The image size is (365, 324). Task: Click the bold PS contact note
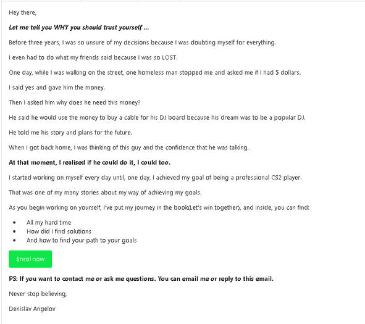(x=141, y=279)
